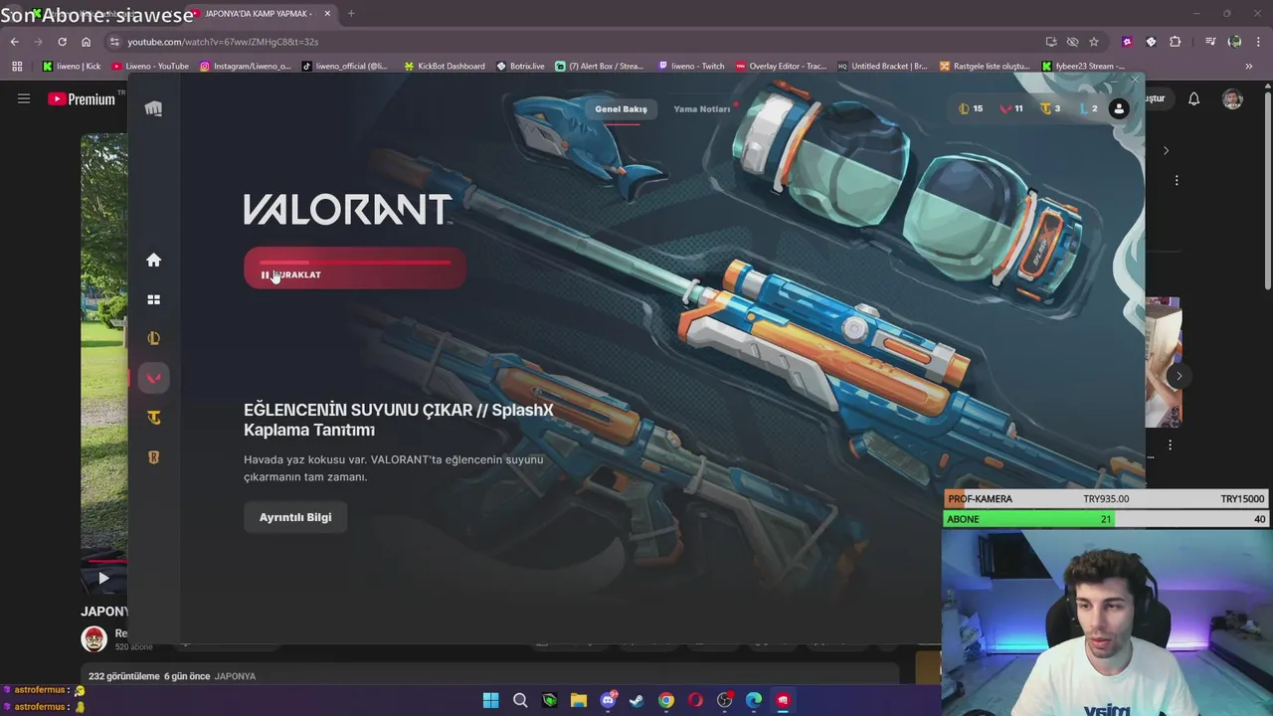
Task: Open the lower three-dot menu on YouTube sidebar
Action: pyautogui.click(x=1171, y=446)
